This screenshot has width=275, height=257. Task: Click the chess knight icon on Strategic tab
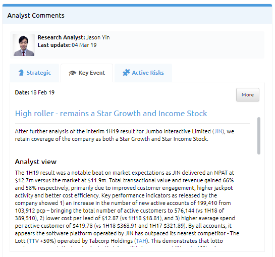coord(21,73)
